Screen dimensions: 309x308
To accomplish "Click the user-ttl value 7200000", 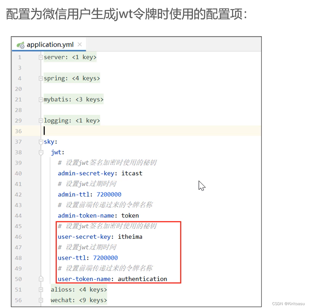I will 105,258.
